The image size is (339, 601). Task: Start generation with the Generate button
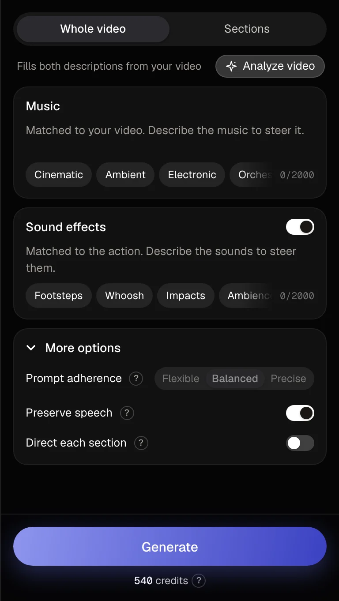tap(170, 546)
